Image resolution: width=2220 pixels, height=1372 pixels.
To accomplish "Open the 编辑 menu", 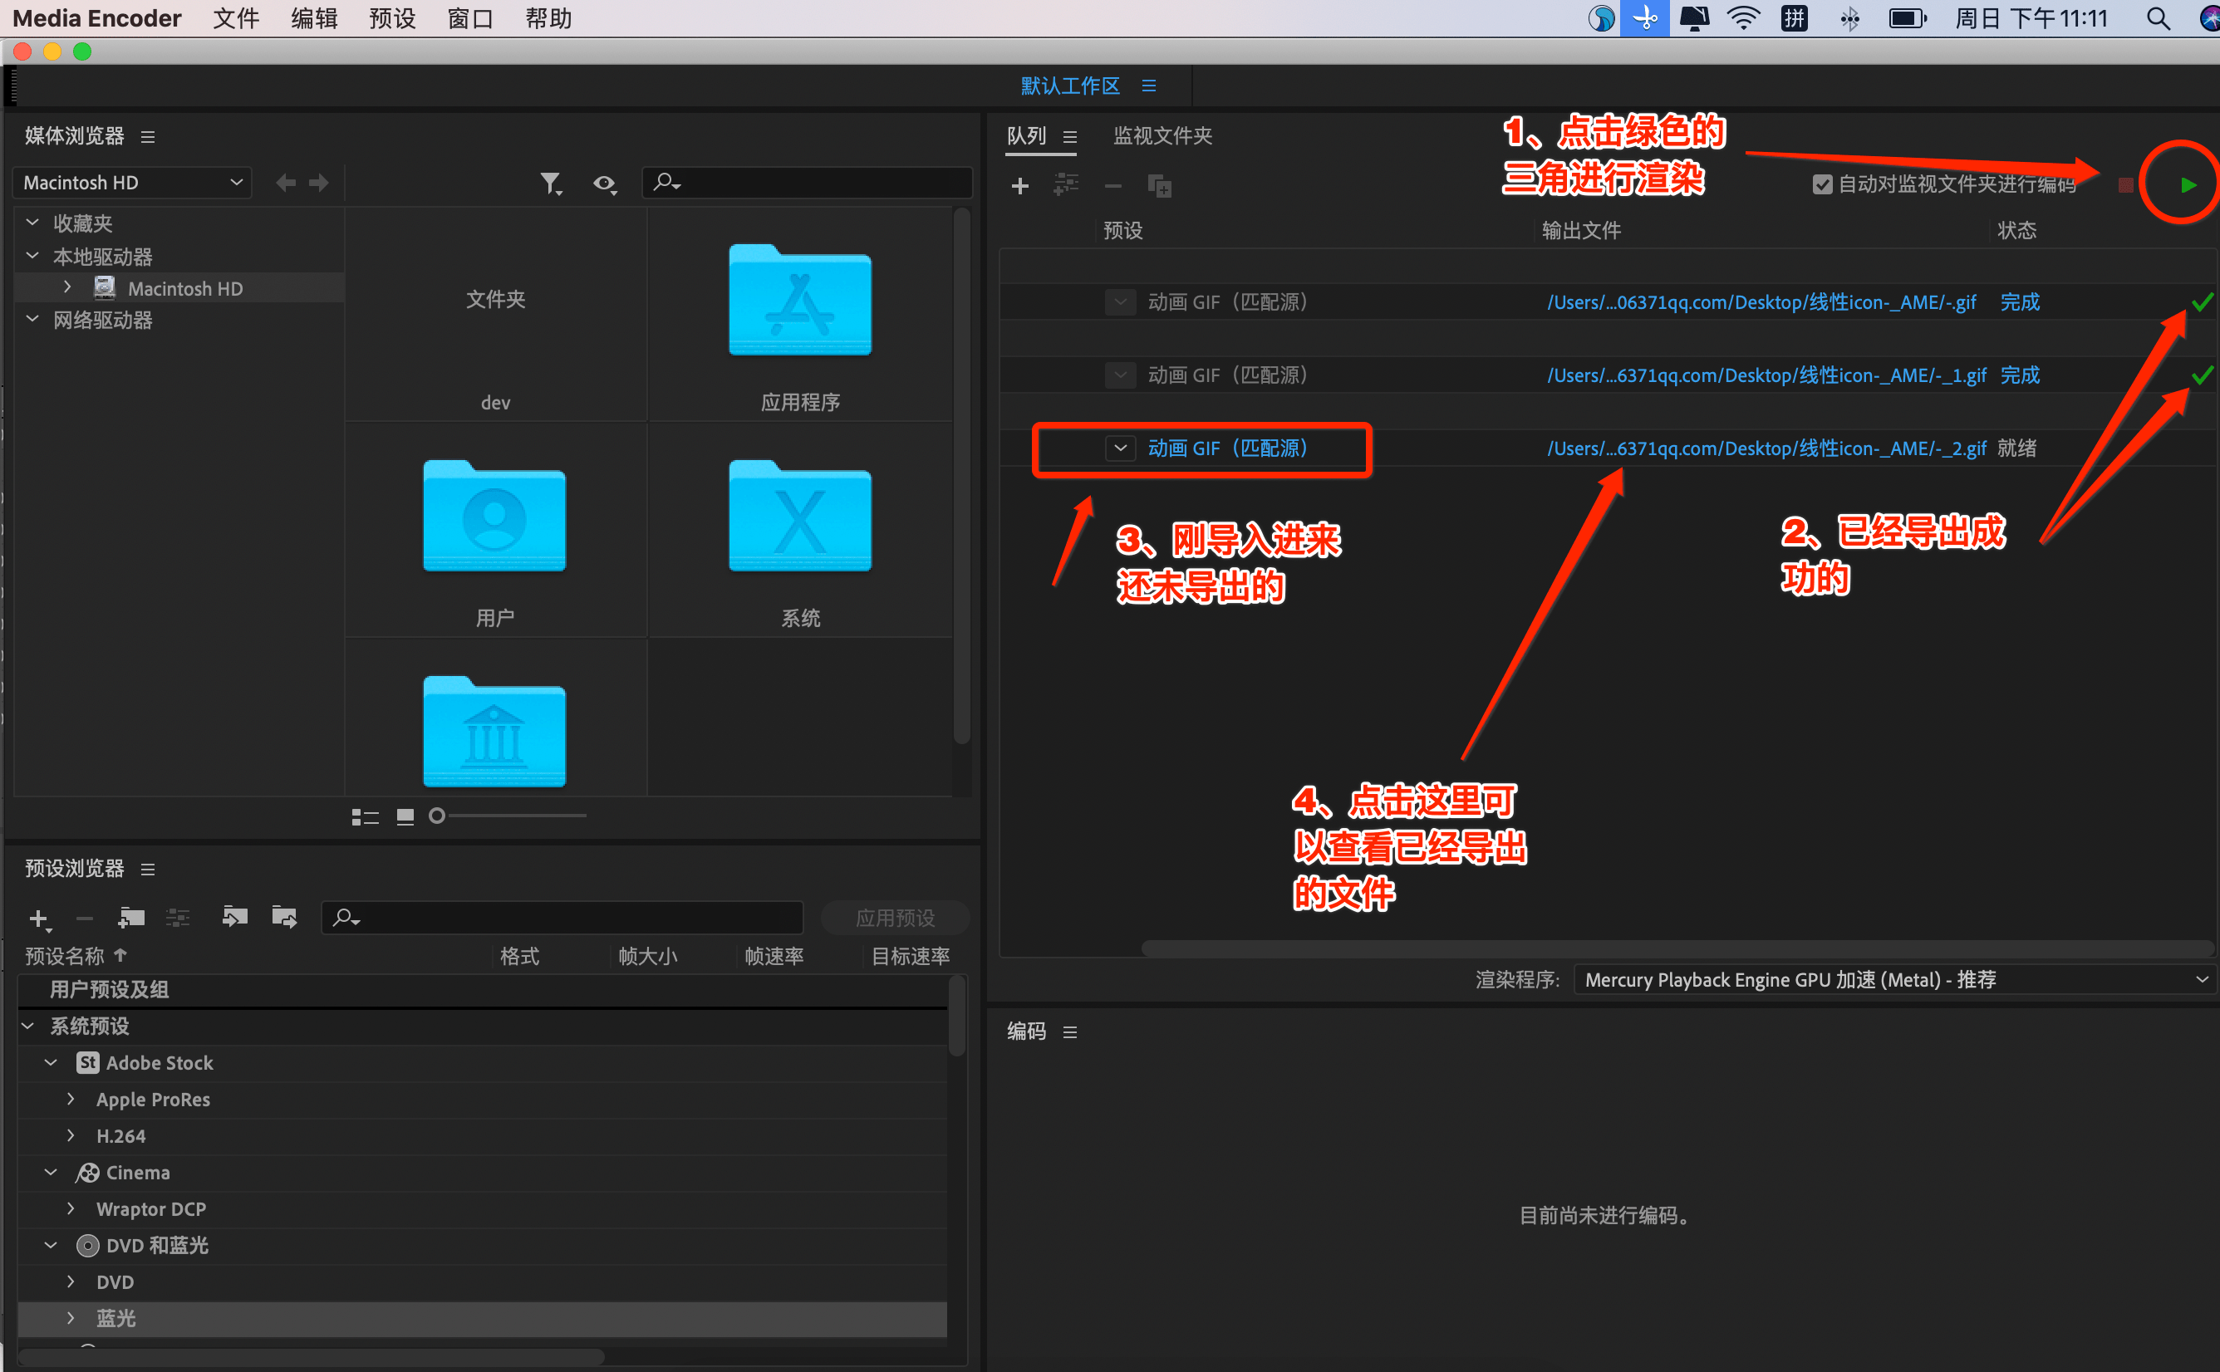I will (x=314, y=18).
